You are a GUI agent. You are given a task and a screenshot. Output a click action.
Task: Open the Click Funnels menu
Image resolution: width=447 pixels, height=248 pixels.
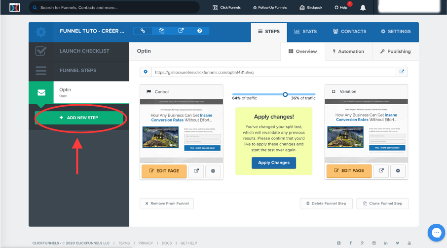pos(226,8)
